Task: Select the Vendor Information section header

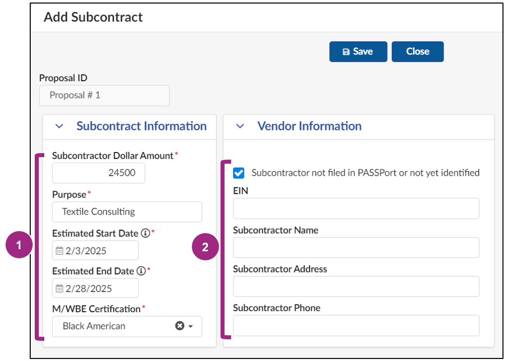Action: click(x=309, y=126)
